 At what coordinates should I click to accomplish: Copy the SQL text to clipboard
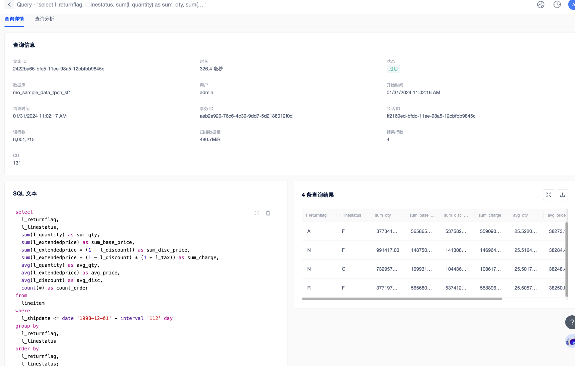click(x=268, y=213)
